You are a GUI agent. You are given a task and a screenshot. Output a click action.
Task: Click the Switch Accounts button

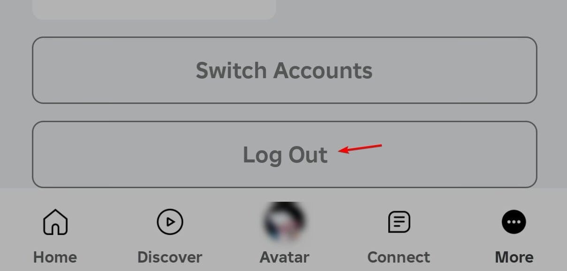coord(284,70)
